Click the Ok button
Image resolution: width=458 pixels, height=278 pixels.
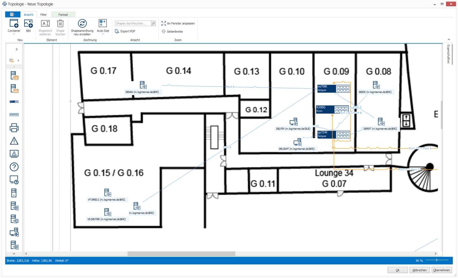point(397,270)
